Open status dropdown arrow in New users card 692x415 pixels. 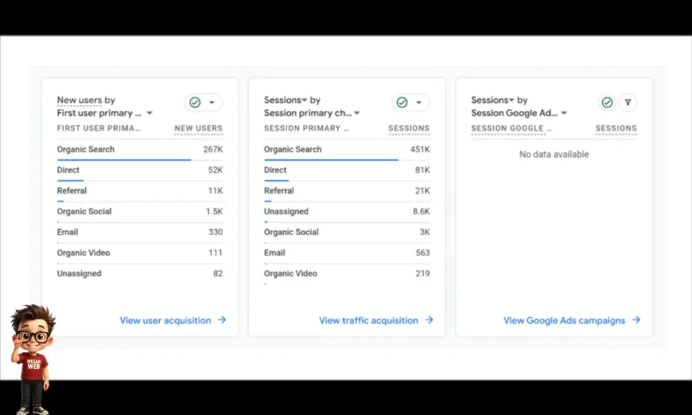212,103
